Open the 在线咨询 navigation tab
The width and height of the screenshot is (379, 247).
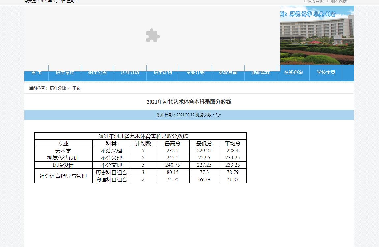click(293, 73)
